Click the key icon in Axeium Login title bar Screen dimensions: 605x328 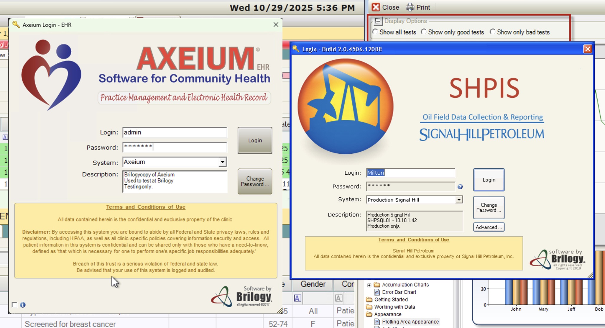point(16,25)
